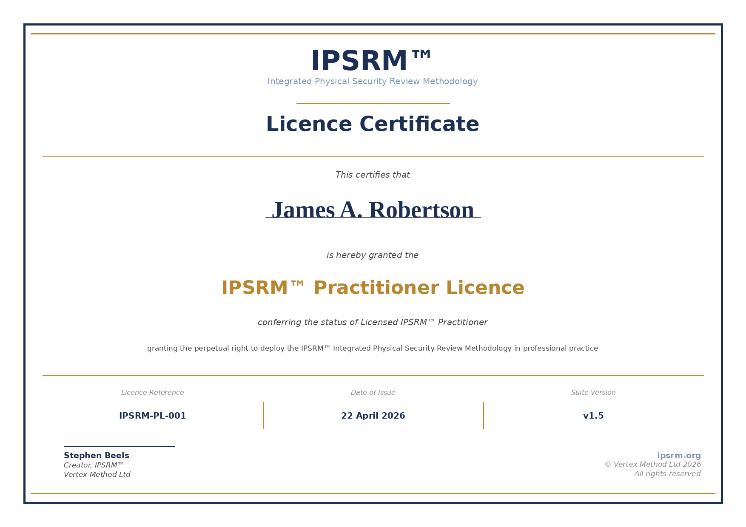Screen dimensions: 746x527
Task: Select the Integrated Physical Security Review Methodology subtitle
Action: [373, 82]
